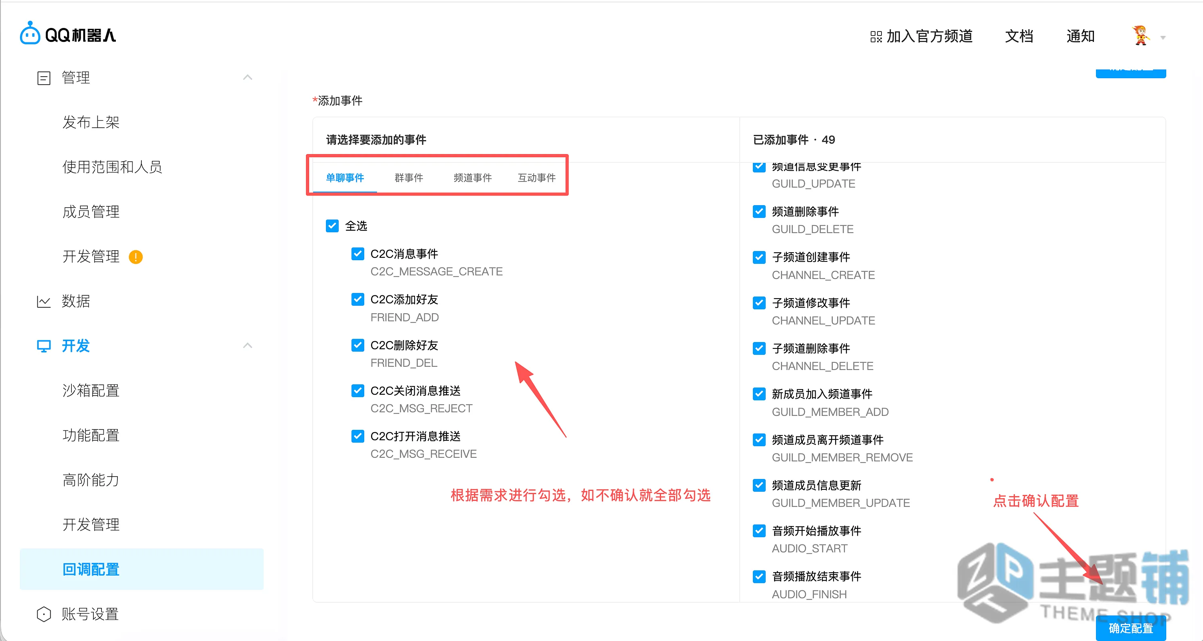Image resolution: width=1203 pixels, height=641 pixels.
Task: Click the 确定配置 button at the bottom
Action: tap(1131, 628)
